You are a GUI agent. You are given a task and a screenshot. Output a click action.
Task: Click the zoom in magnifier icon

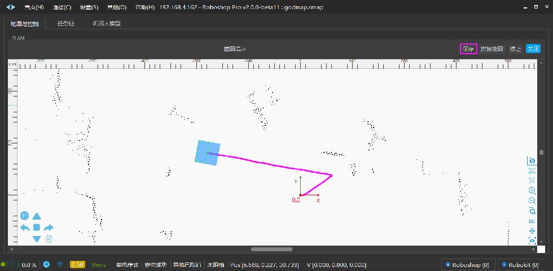(532, 191)
